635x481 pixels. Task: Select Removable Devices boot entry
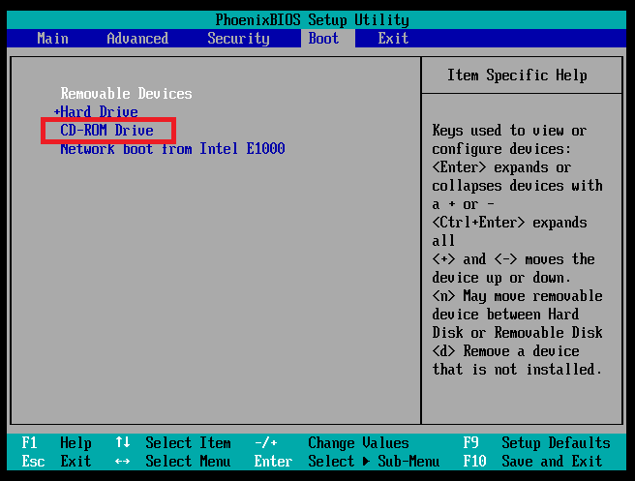pyautogui.click(x=127, y=94)
